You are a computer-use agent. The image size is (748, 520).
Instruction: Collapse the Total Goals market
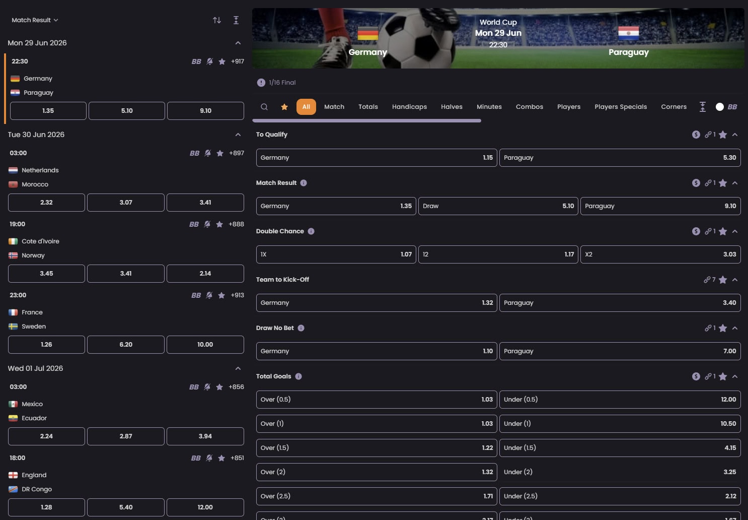(x=735, y=376)
